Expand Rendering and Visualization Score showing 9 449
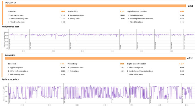The image size is (195, 108). click(128, 71)
